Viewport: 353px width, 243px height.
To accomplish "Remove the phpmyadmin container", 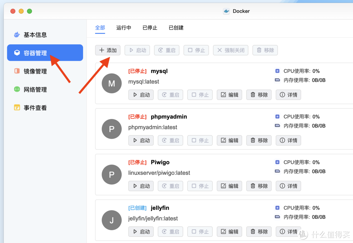I will click(x=259, y=140).
